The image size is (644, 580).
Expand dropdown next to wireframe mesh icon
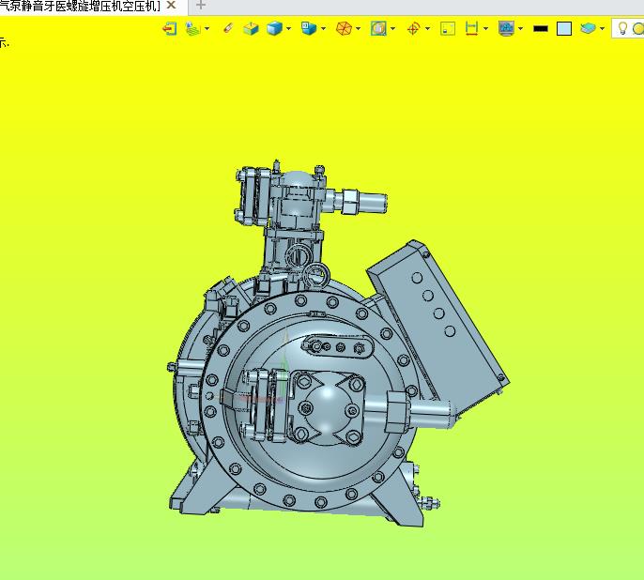359,29
